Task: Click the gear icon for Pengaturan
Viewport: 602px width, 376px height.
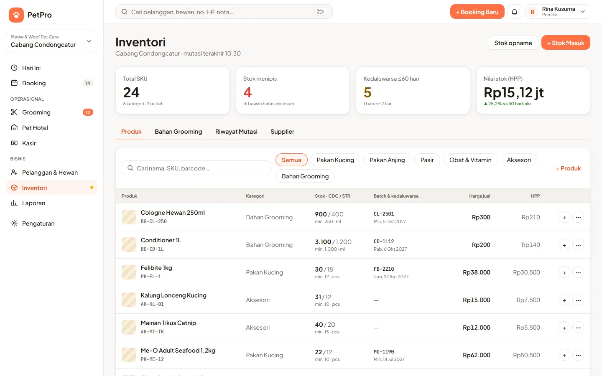Action: (14, 223)
